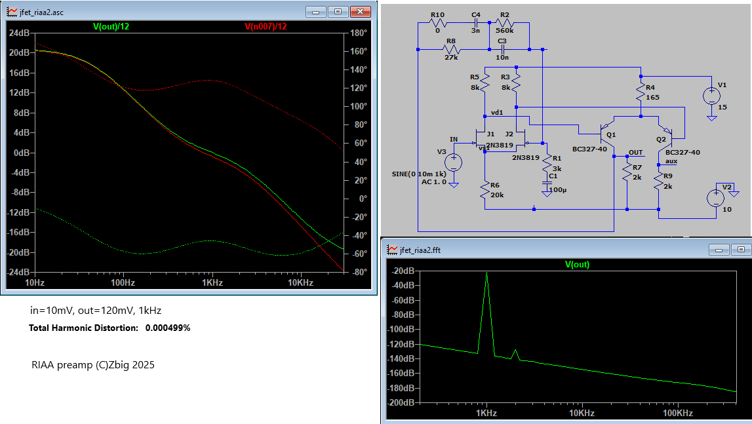This screenshot has width=752, height=424.
Task: Select capacitor C4 3n in schematic
Action: click(476, 22)
